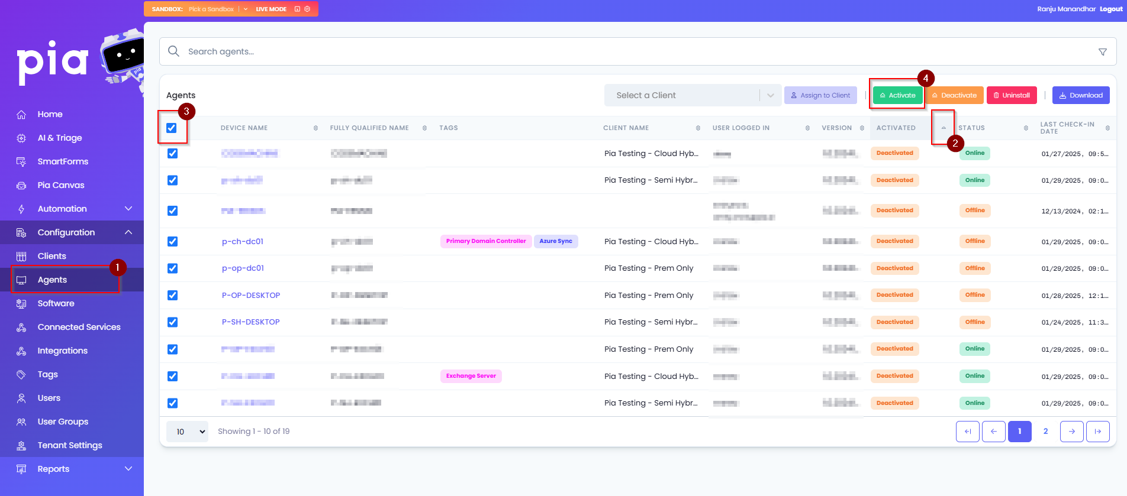Toggle the select-all agents header checkbox
This screenshot has width=1127, height=496.
tap(172, 128)
